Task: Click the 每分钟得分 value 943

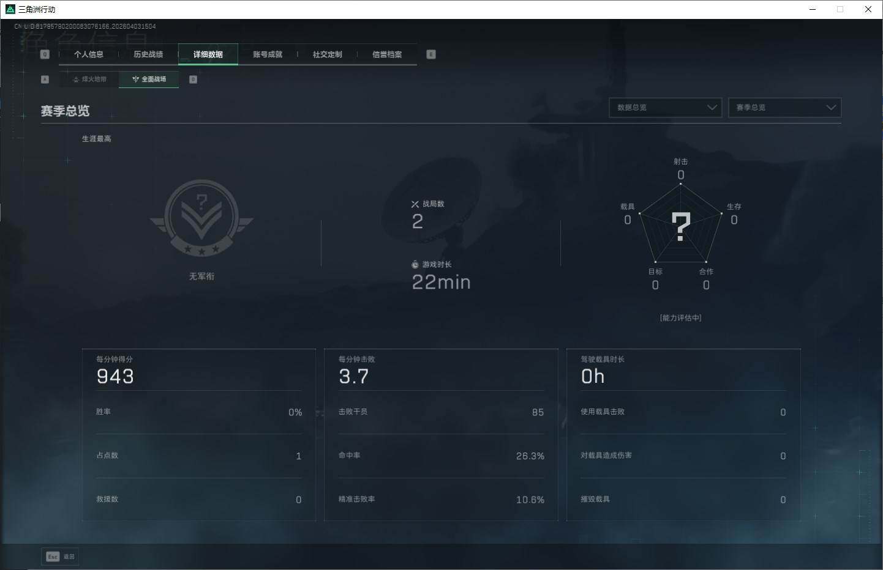Action: coord(115,377)
